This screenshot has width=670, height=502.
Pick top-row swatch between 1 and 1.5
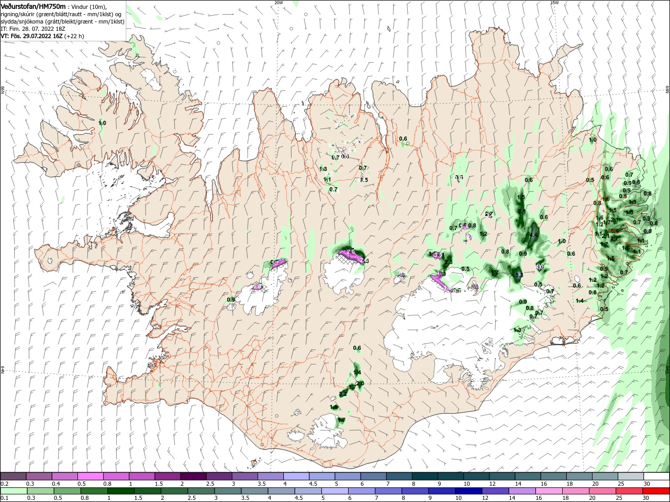pyautogui.click(x=142, y=476)
